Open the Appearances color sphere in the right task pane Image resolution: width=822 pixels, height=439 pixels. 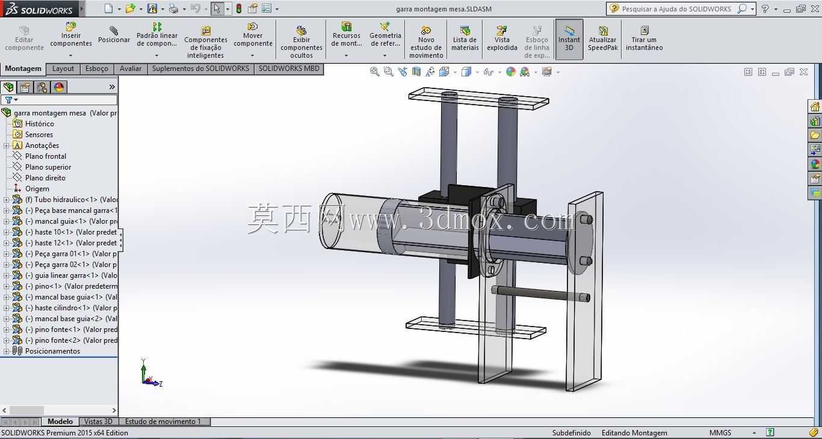pos(815,164)
